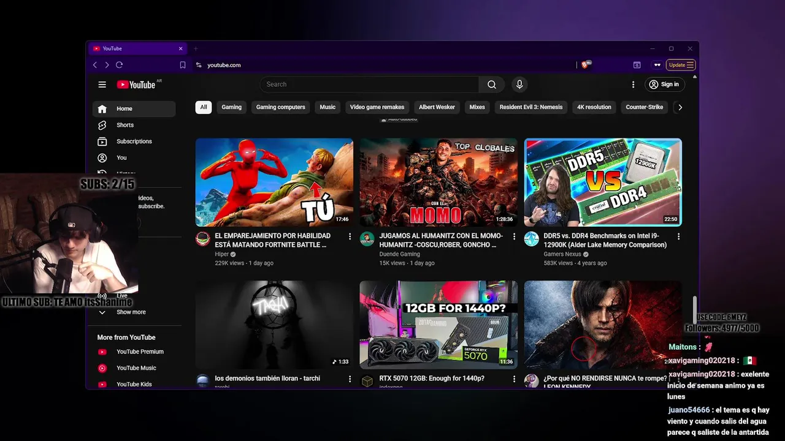Click the page vertical scrollbar thumb
785x441 pixels.
[695, 309]
